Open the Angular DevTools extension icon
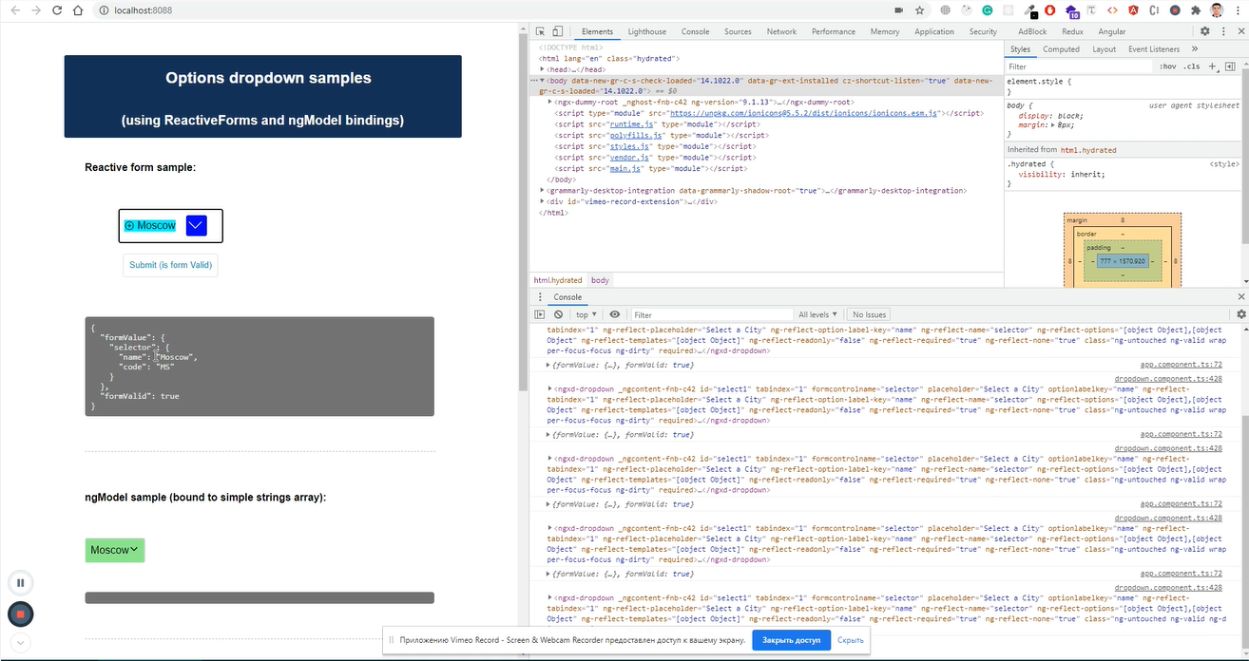The image size is (1249, 661). (x=1134, y=10)
